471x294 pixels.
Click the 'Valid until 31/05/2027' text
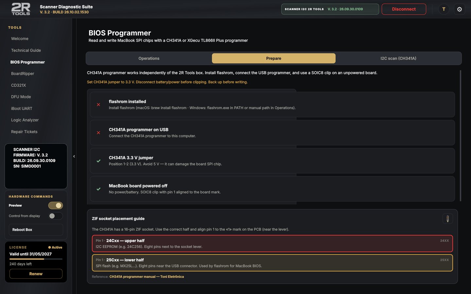click(30, 254)
